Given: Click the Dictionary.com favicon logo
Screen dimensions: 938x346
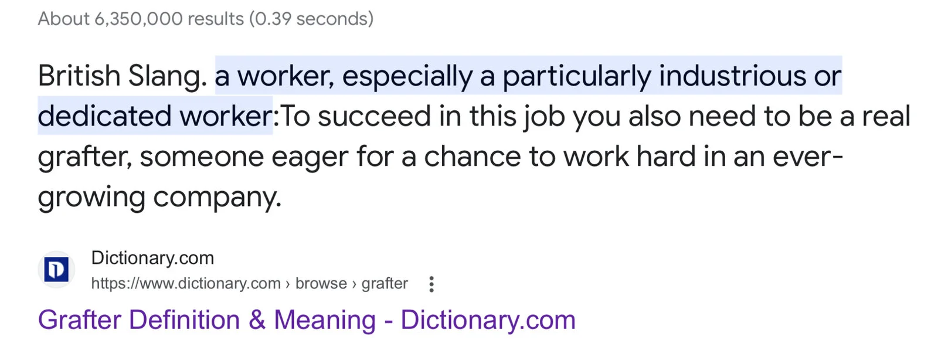Looking at the screenshot, I should (x=56, y=270).
